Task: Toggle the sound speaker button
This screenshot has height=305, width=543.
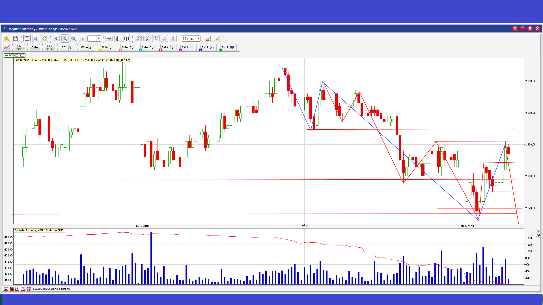Action: pos(36,38)
